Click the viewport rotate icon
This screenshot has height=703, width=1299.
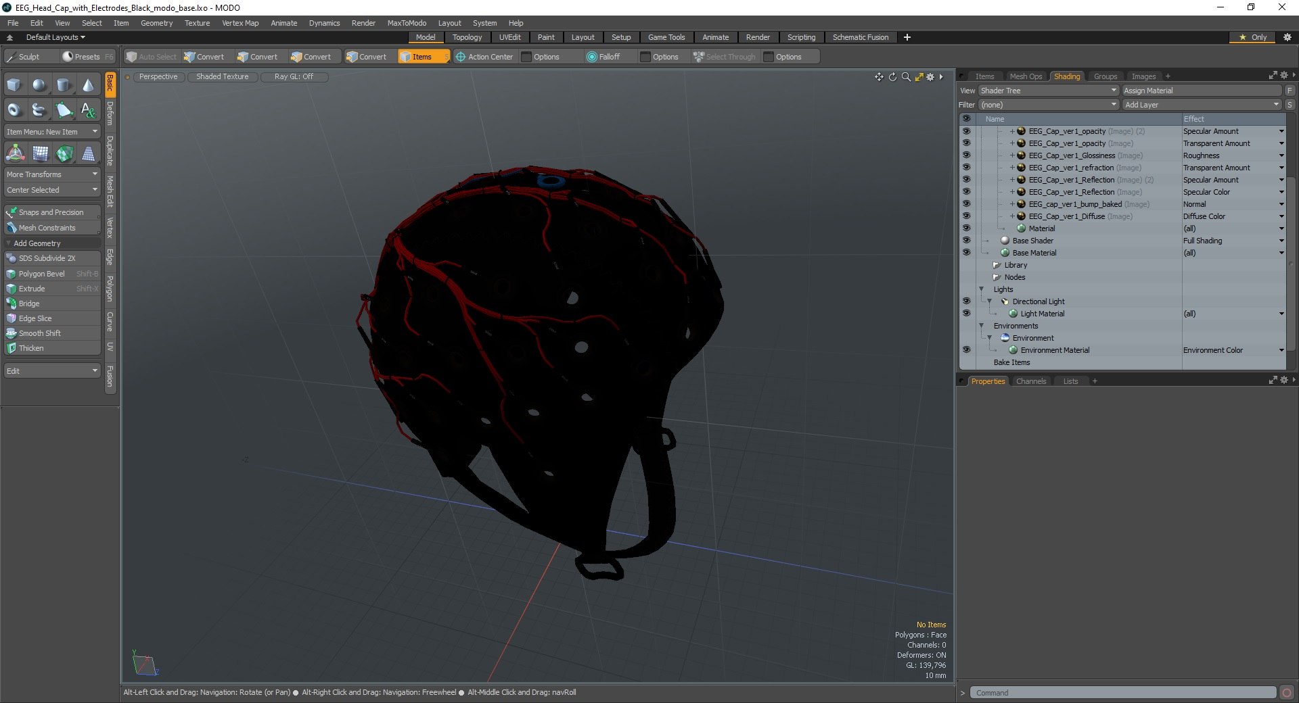[892, 77]
